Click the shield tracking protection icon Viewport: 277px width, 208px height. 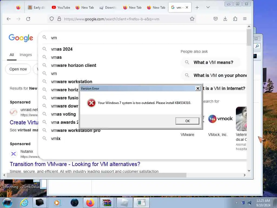pyautogui.click(x=52, y=19)
